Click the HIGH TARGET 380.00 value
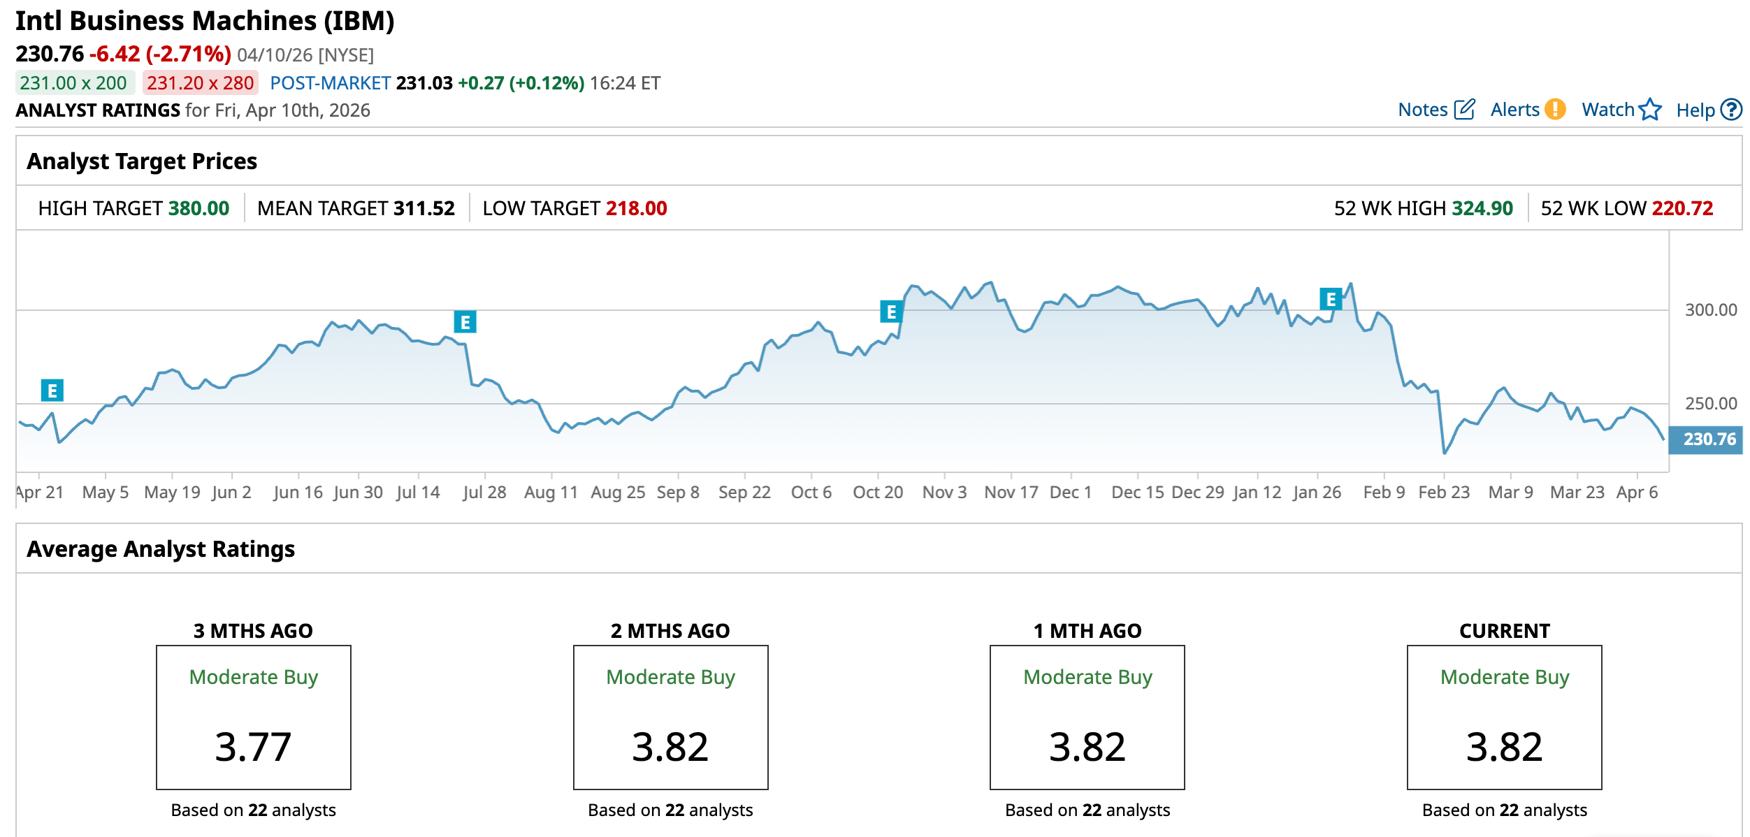The image size is (1750, 837). pos(198,208)
